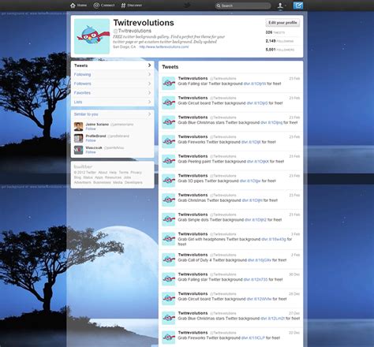Open the account person icon menu
This screenshot has height=347, width=374.
tap(280, 6)
